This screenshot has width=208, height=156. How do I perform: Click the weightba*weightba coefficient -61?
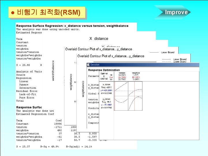(x=60, y=137)
